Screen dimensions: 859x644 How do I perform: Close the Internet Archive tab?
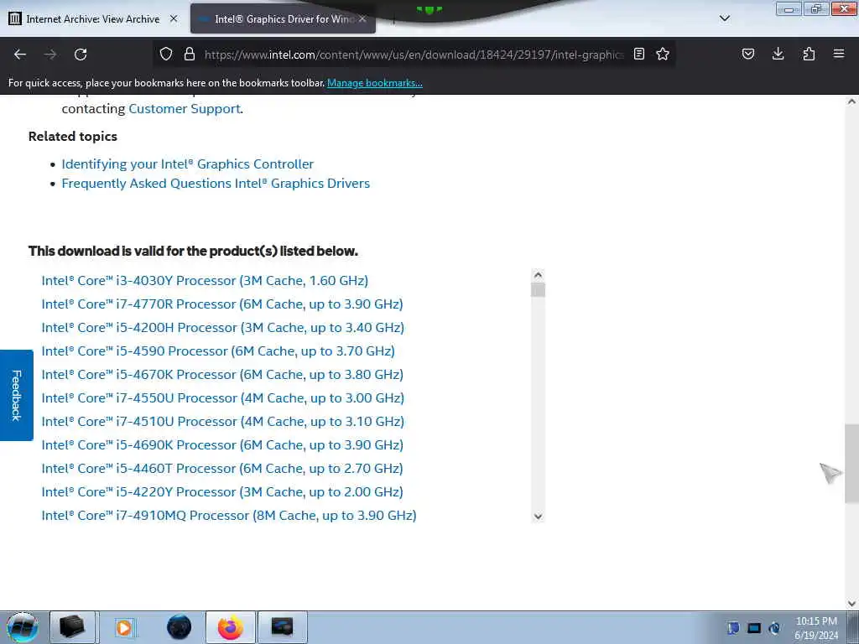tap(174, 18)
